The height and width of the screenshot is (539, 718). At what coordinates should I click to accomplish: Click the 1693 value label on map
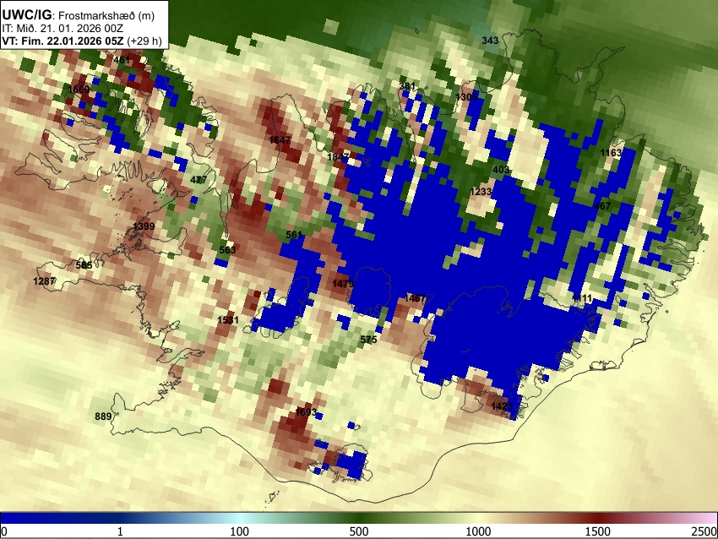pos(306,411)
